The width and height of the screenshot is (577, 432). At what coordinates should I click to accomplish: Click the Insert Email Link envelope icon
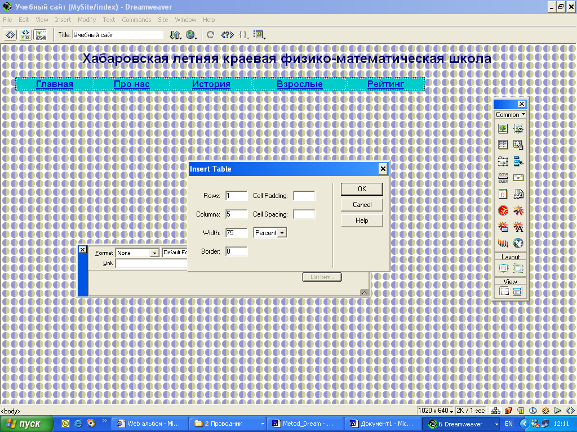coord(518,178)
